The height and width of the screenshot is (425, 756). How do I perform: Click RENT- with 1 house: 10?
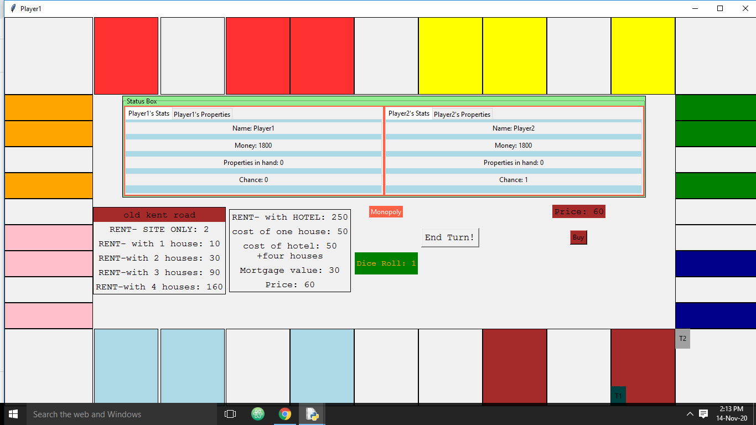pyautogui.click(x=159, y=243)
